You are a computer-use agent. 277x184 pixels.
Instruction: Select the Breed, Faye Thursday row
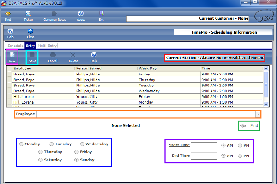138,80
